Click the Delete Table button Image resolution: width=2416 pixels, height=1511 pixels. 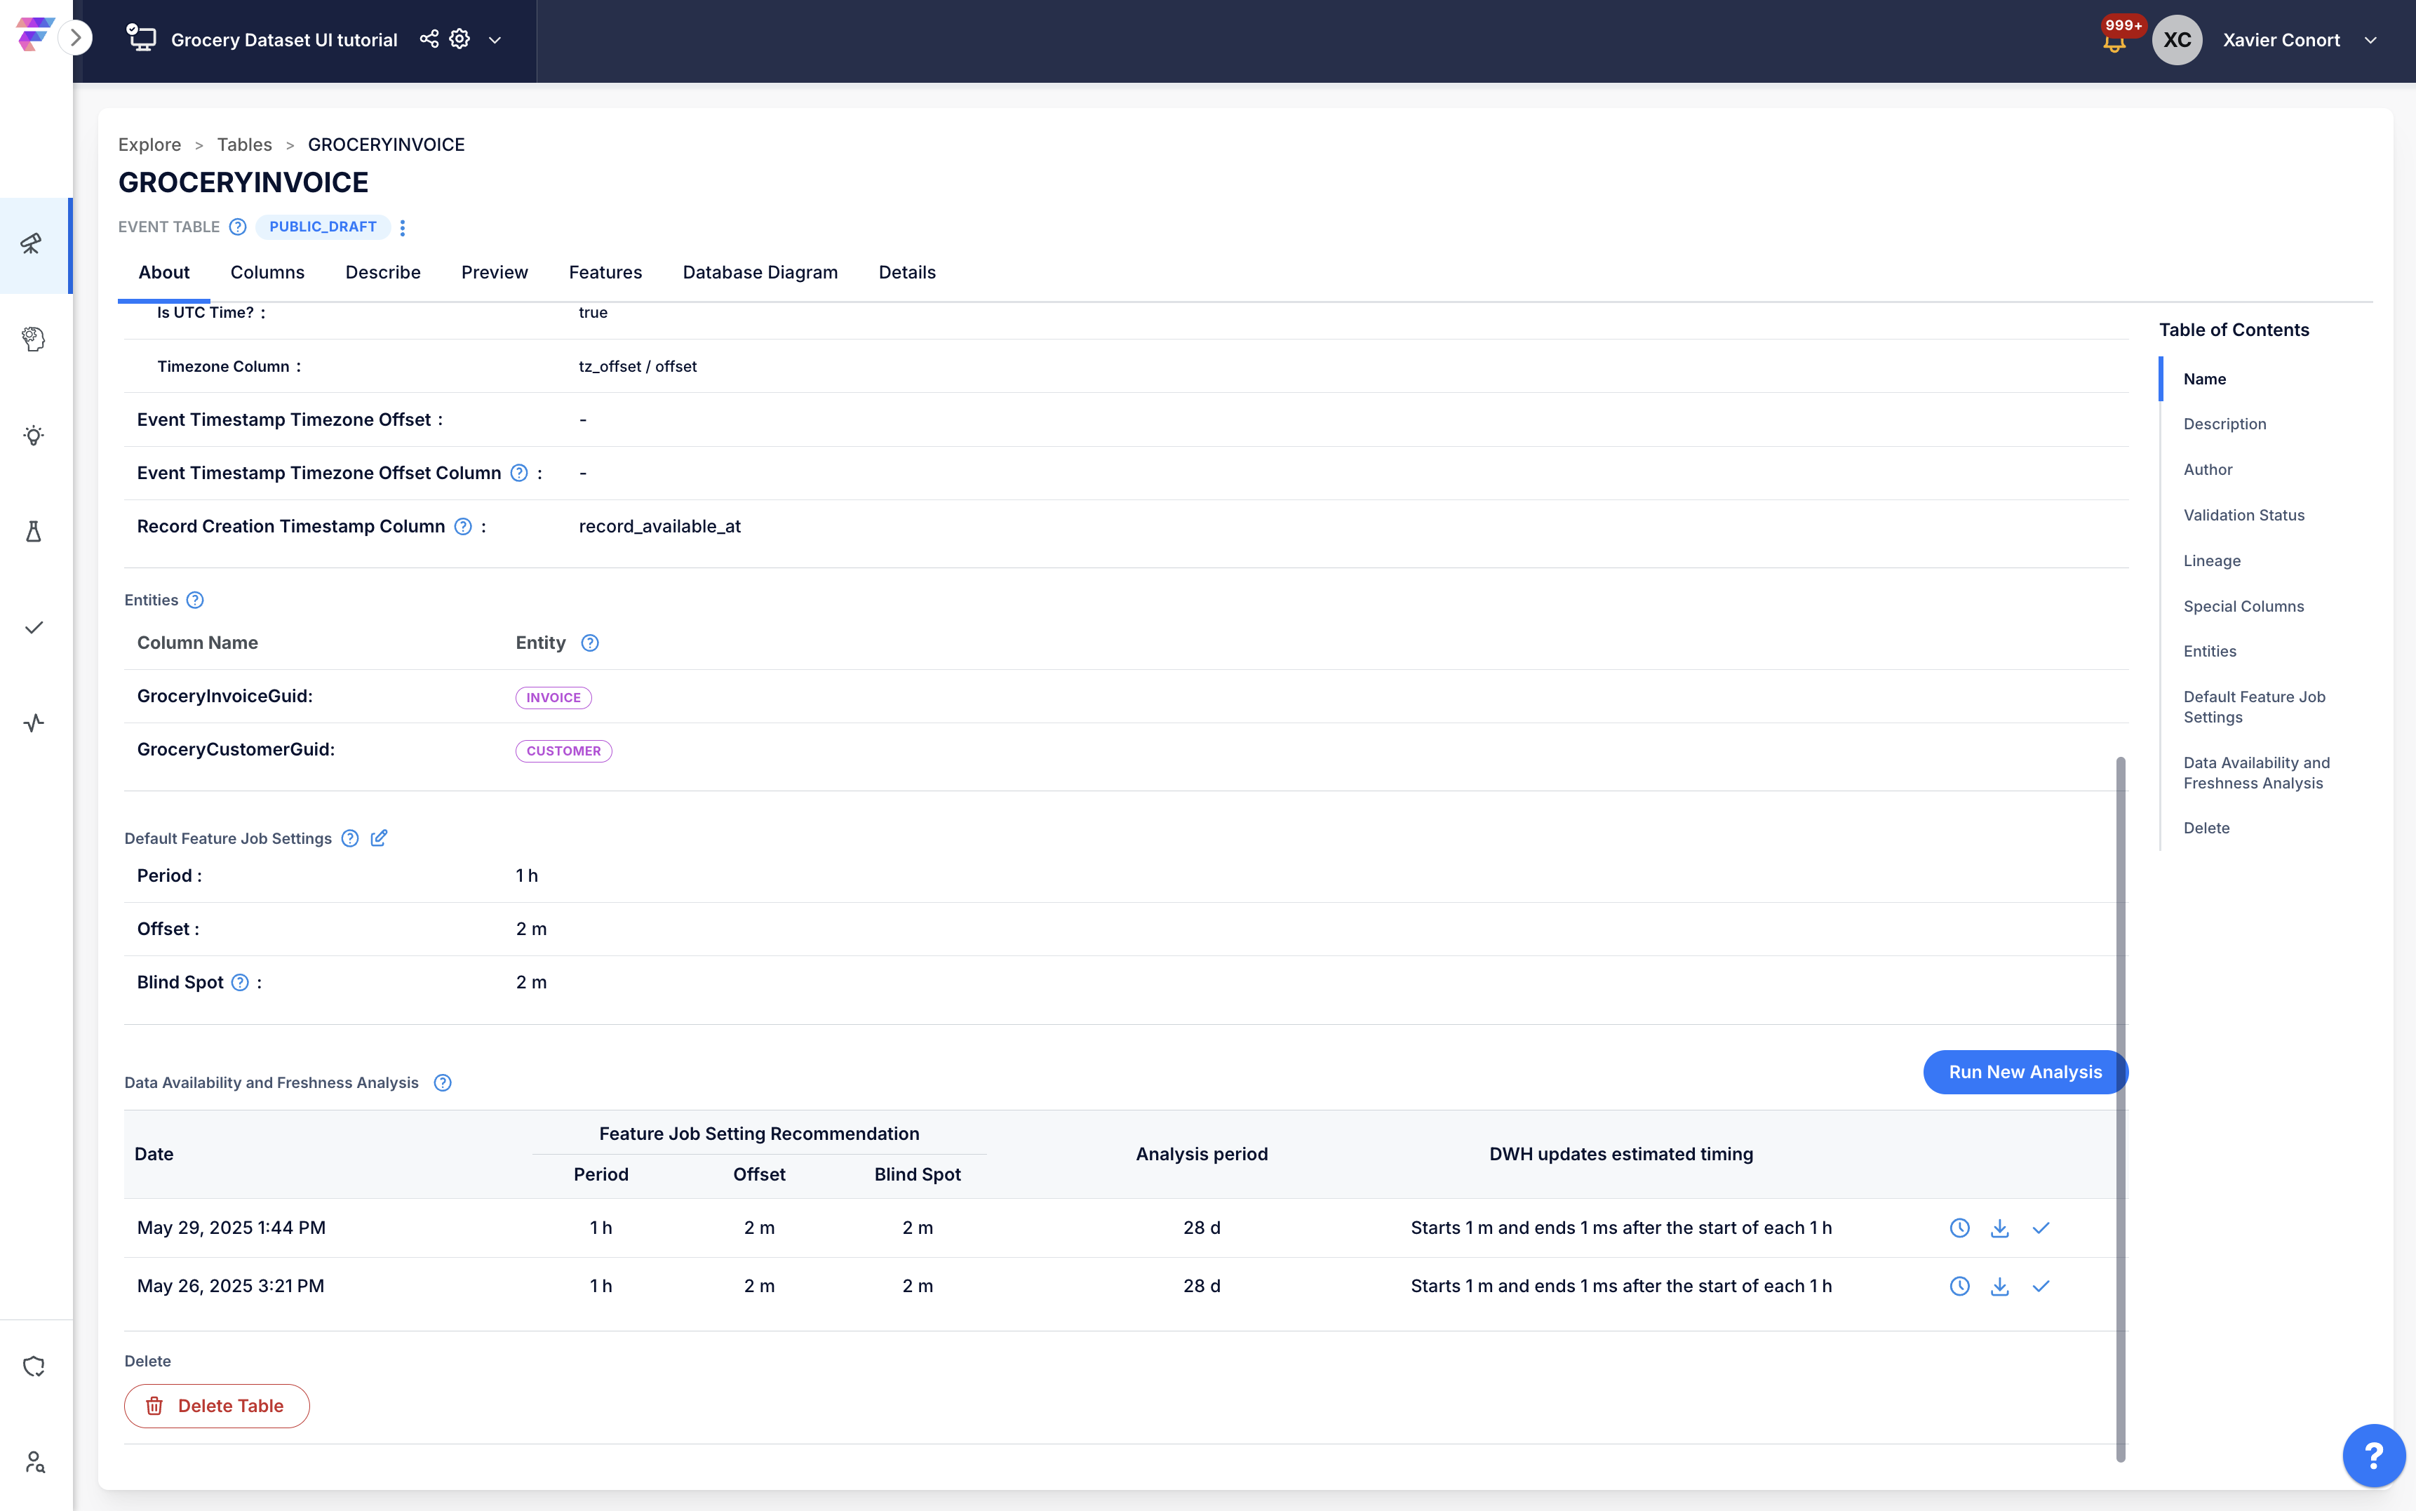[217, 1405]
